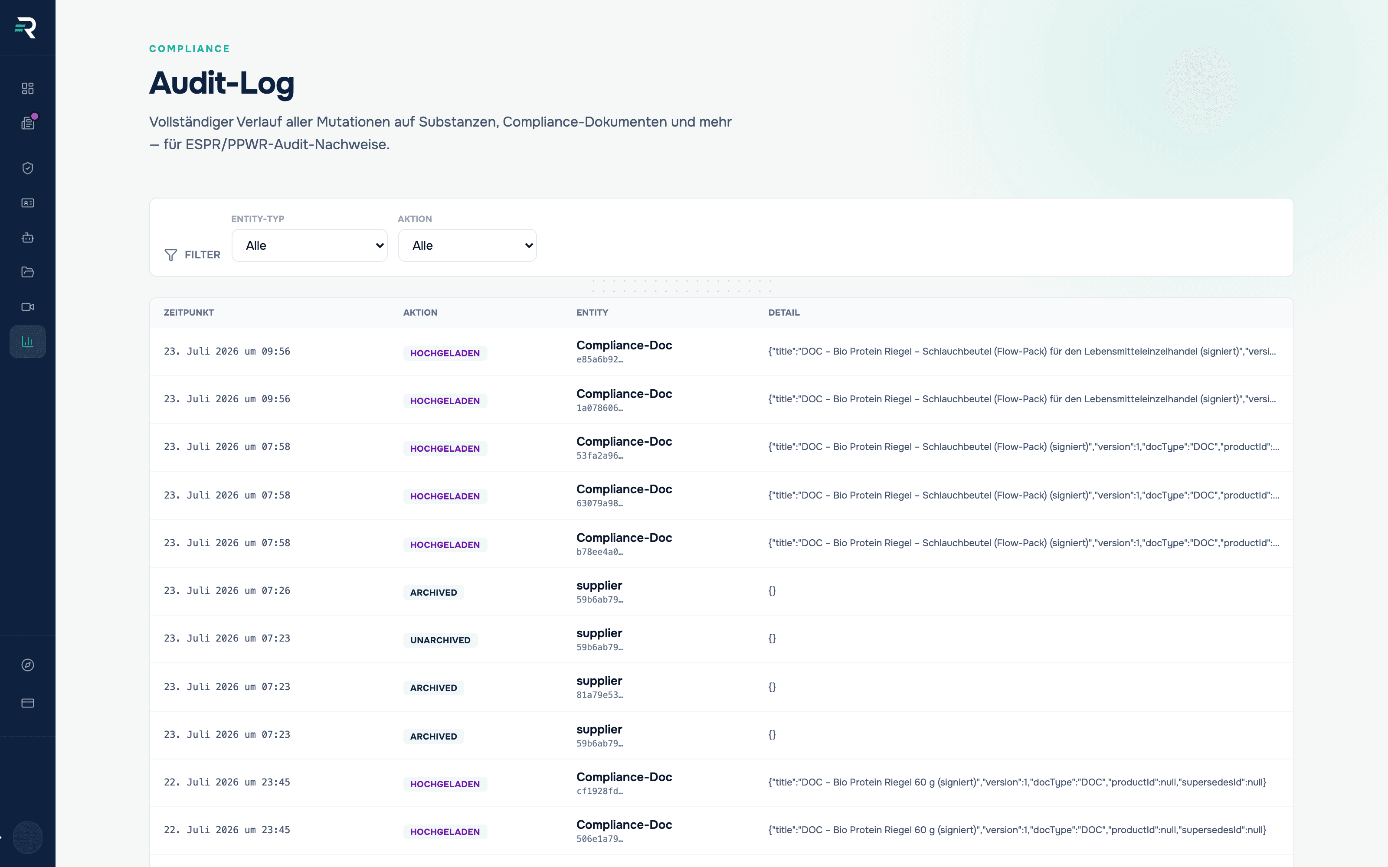Screen dimensions: 1388x867
Task: Click ARCHIVED badge at 07:26
Action: pyautogui.click(x=434, y=592)
